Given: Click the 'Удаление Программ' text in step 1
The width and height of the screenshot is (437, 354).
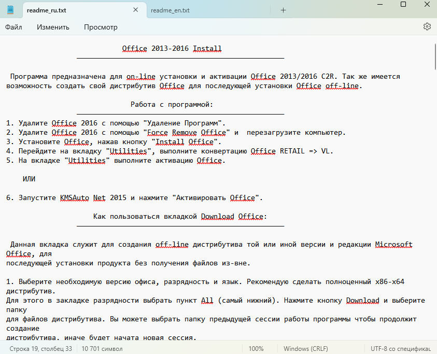Looking at the screenshot, I should click(182, 123).
